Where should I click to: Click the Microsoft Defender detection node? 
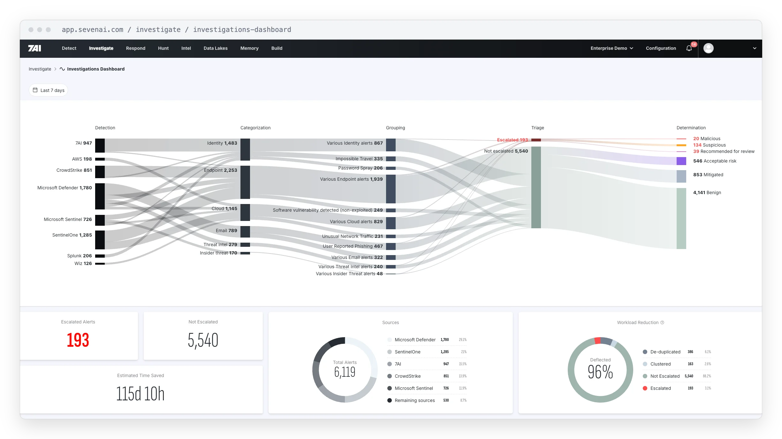pyautogui.click(x=100, y=196)
